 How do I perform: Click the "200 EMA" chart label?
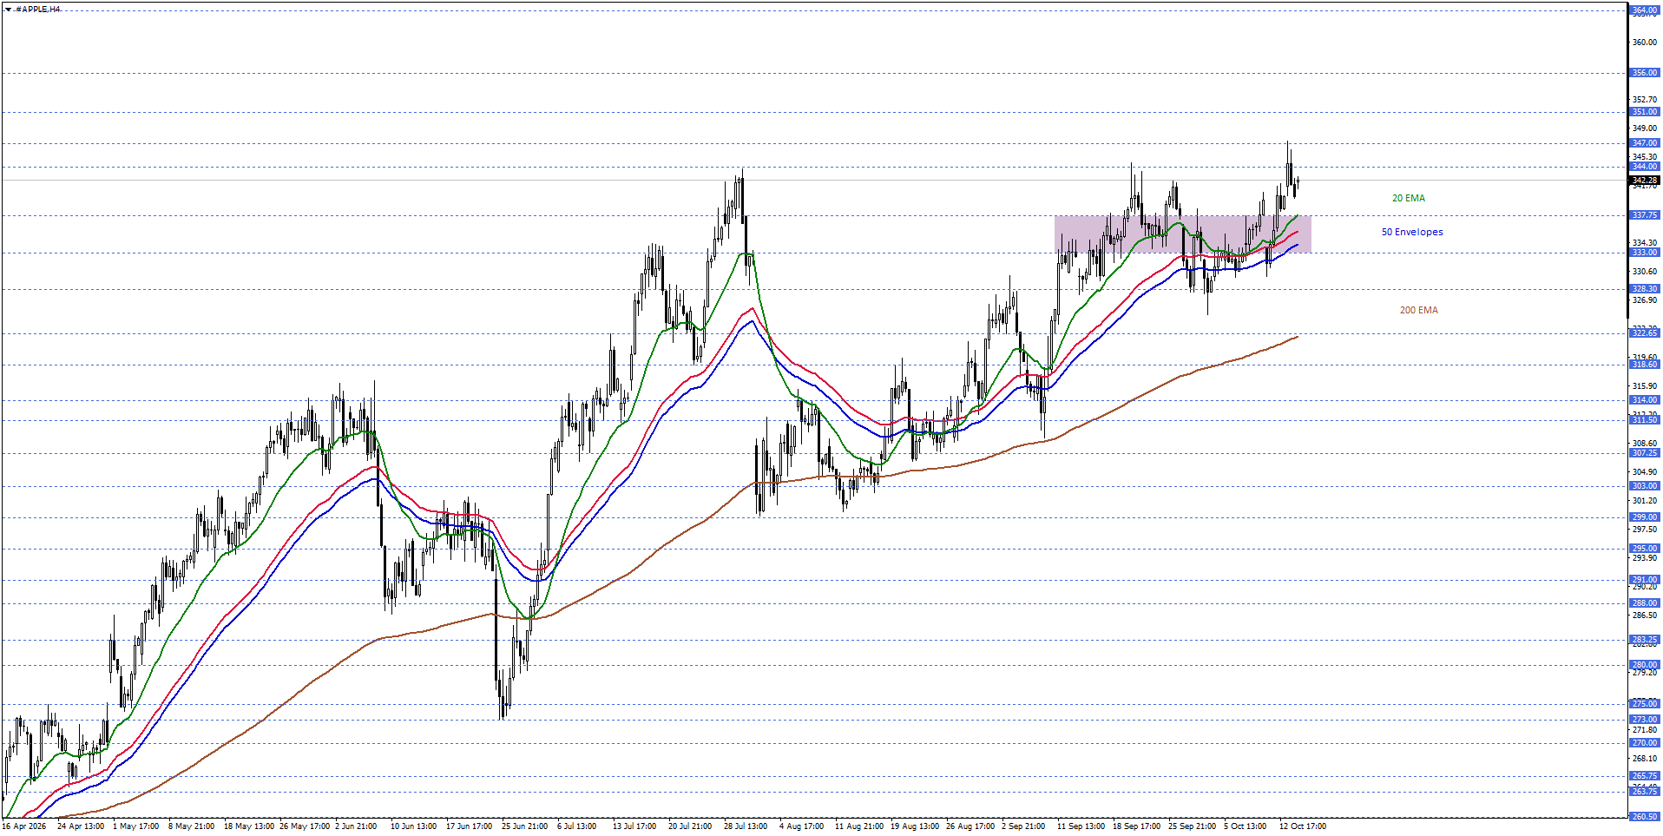1418,310
